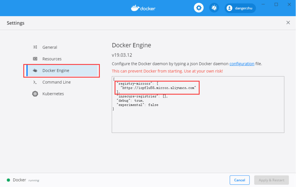Click the Kubernetes helm wheel icon
296x187 pixels.
(x=35, y=94)
